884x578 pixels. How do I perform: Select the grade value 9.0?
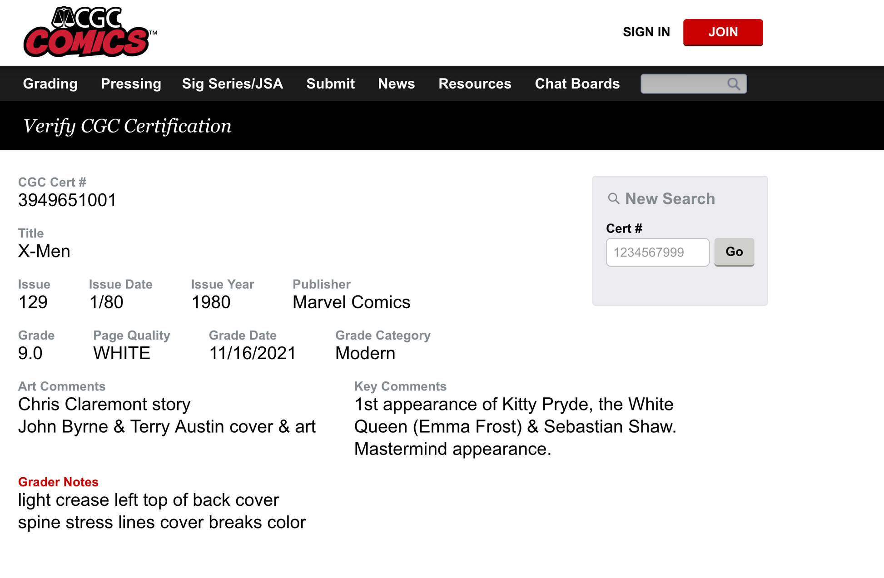tap(30, 353)
